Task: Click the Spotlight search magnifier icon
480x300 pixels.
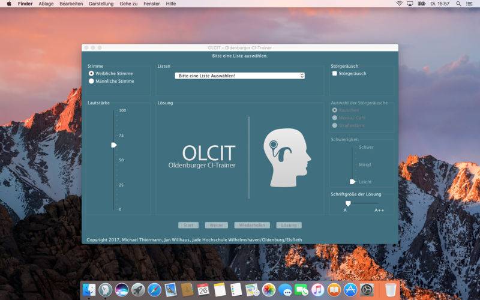Action: tap(460, 4)
